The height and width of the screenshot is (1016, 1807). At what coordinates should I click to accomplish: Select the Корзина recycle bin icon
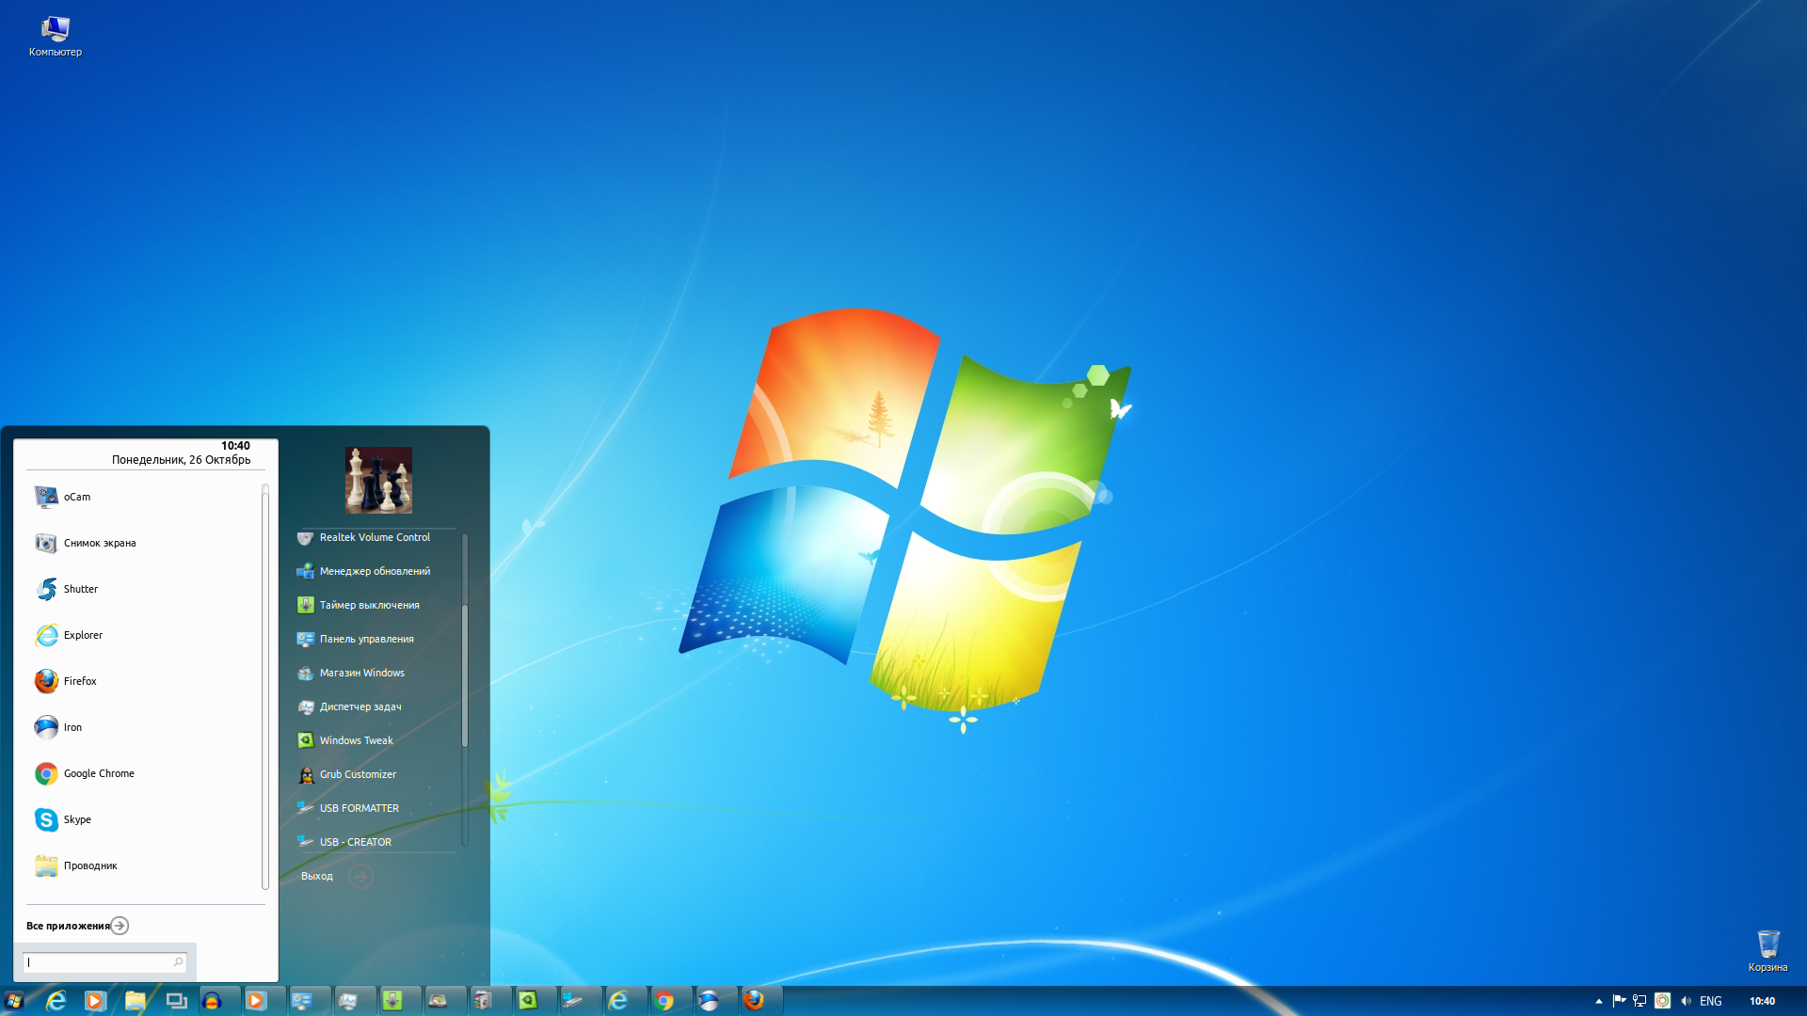click(x=1767, y=950)
